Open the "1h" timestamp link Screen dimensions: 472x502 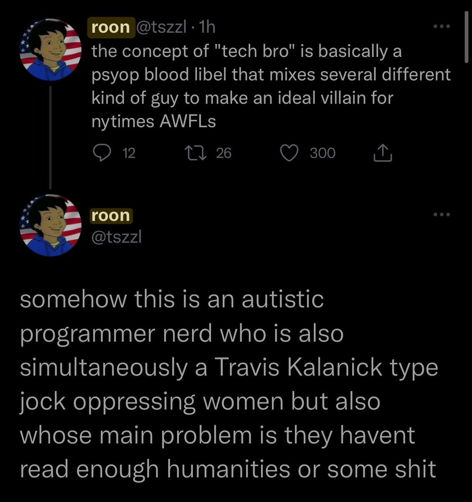pyautogui.click(x=207, y=27)
